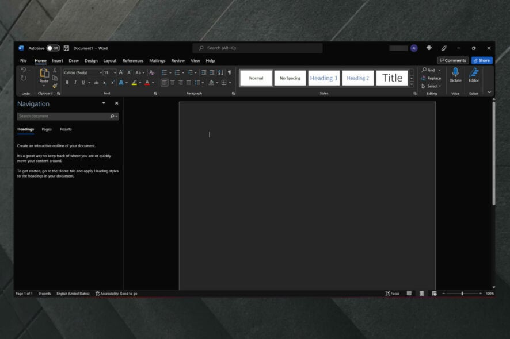Open the Focus mode in status bar
Viewport: 510px width, 339px height.
(392, 294)
